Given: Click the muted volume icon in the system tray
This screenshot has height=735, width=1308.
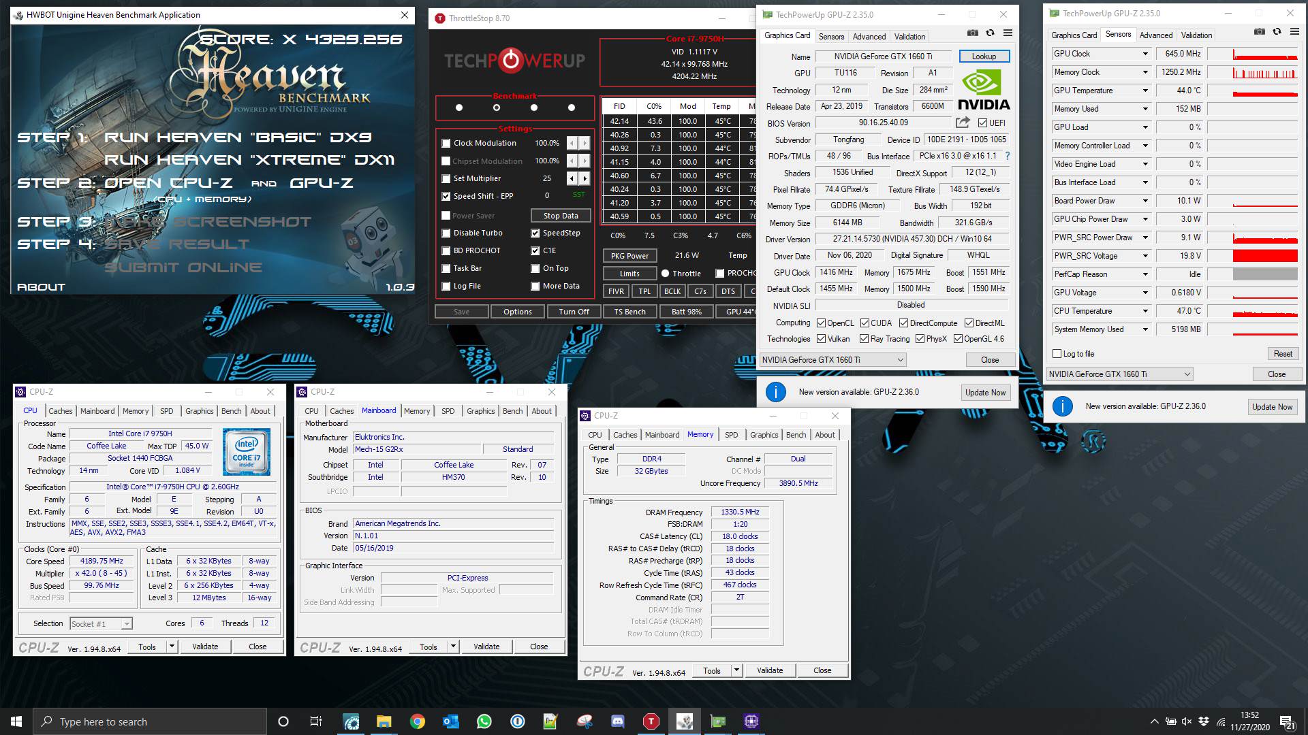Looking at the screenshot, I should tap(1187, 721).
